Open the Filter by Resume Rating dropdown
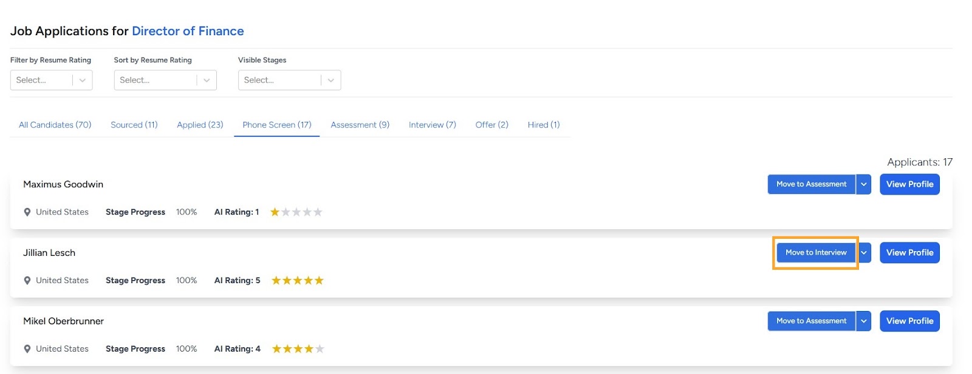This screenshot has height=374, width=972. click(51, 80)
